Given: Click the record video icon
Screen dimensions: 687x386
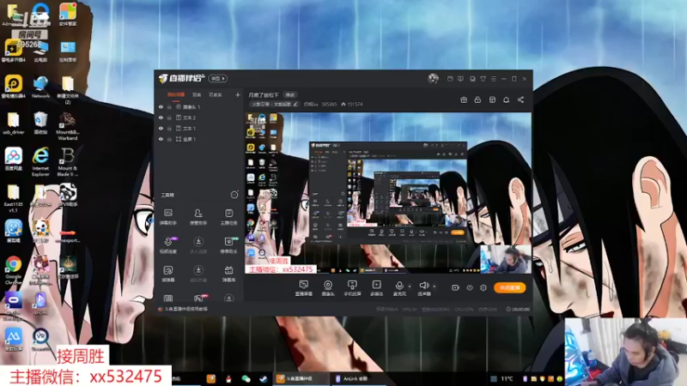Looking at the screenshot, I should [x=455, y=287].
